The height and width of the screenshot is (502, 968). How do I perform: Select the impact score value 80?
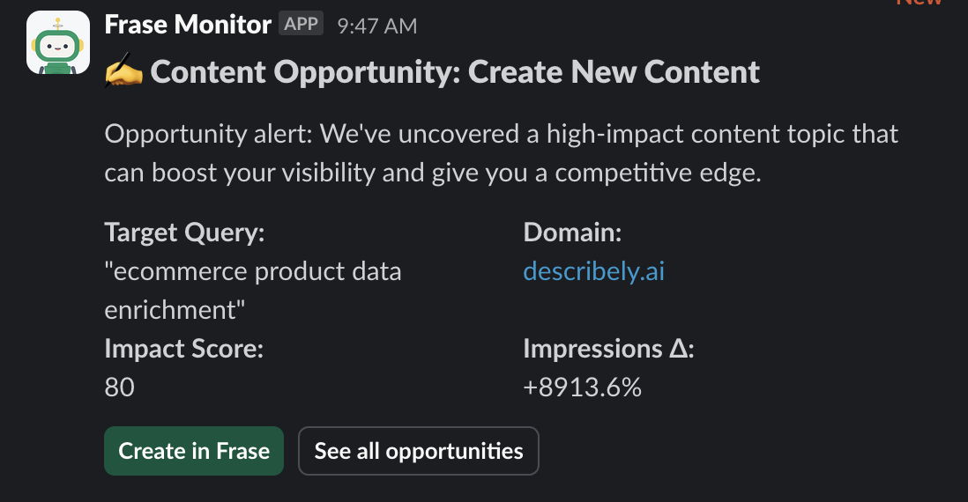click(119, 386)
